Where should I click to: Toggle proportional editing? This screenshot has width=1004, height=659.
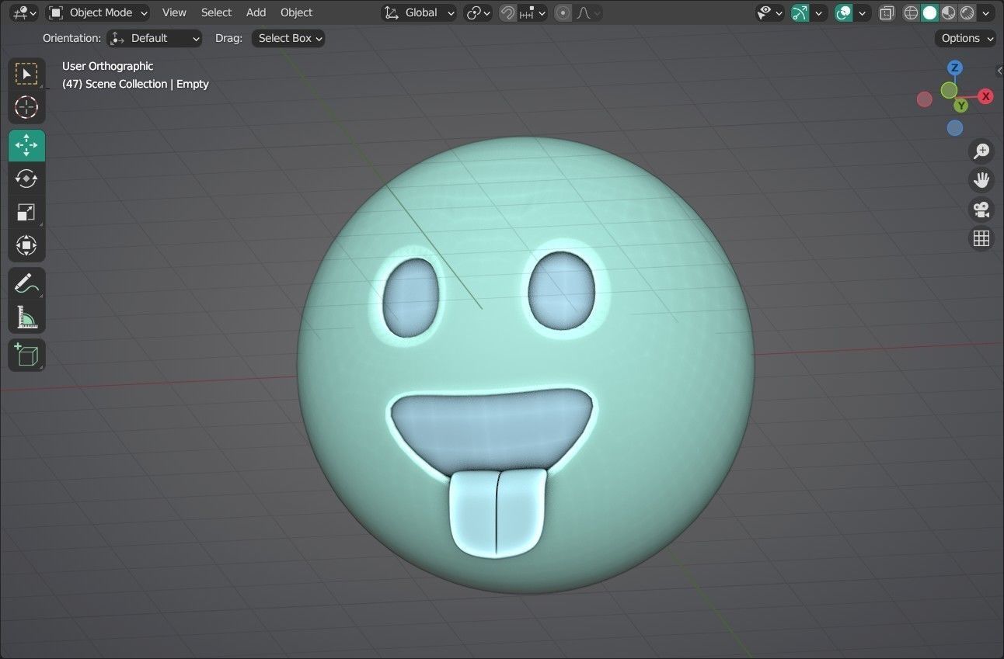[x=562, y=12]
